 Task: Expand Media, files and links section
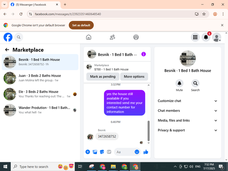click(187, 120)
